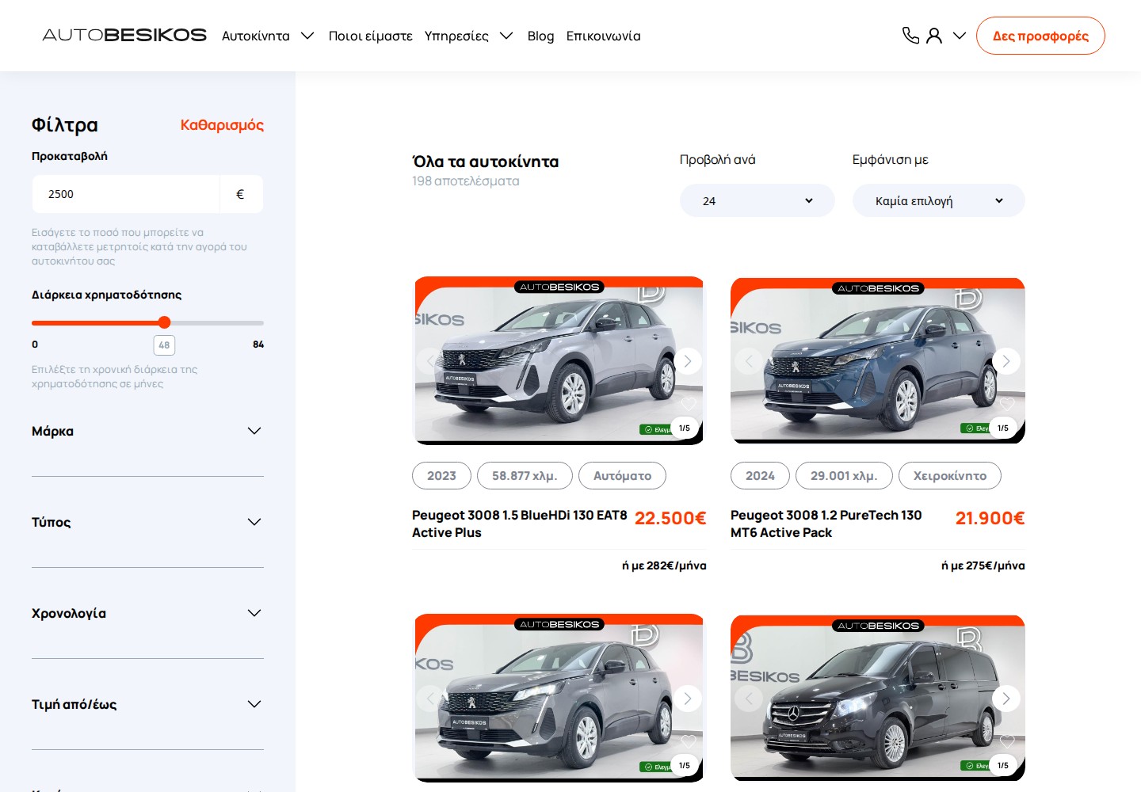Open the Υπηρεσίες menu item
The image size is (1141, 792).
tap(456, 36)
